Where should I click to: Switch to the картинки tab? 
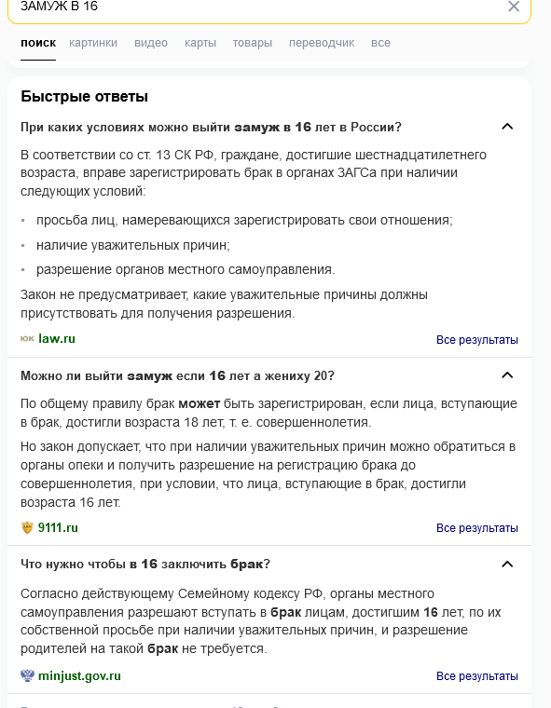coord(93,43)
